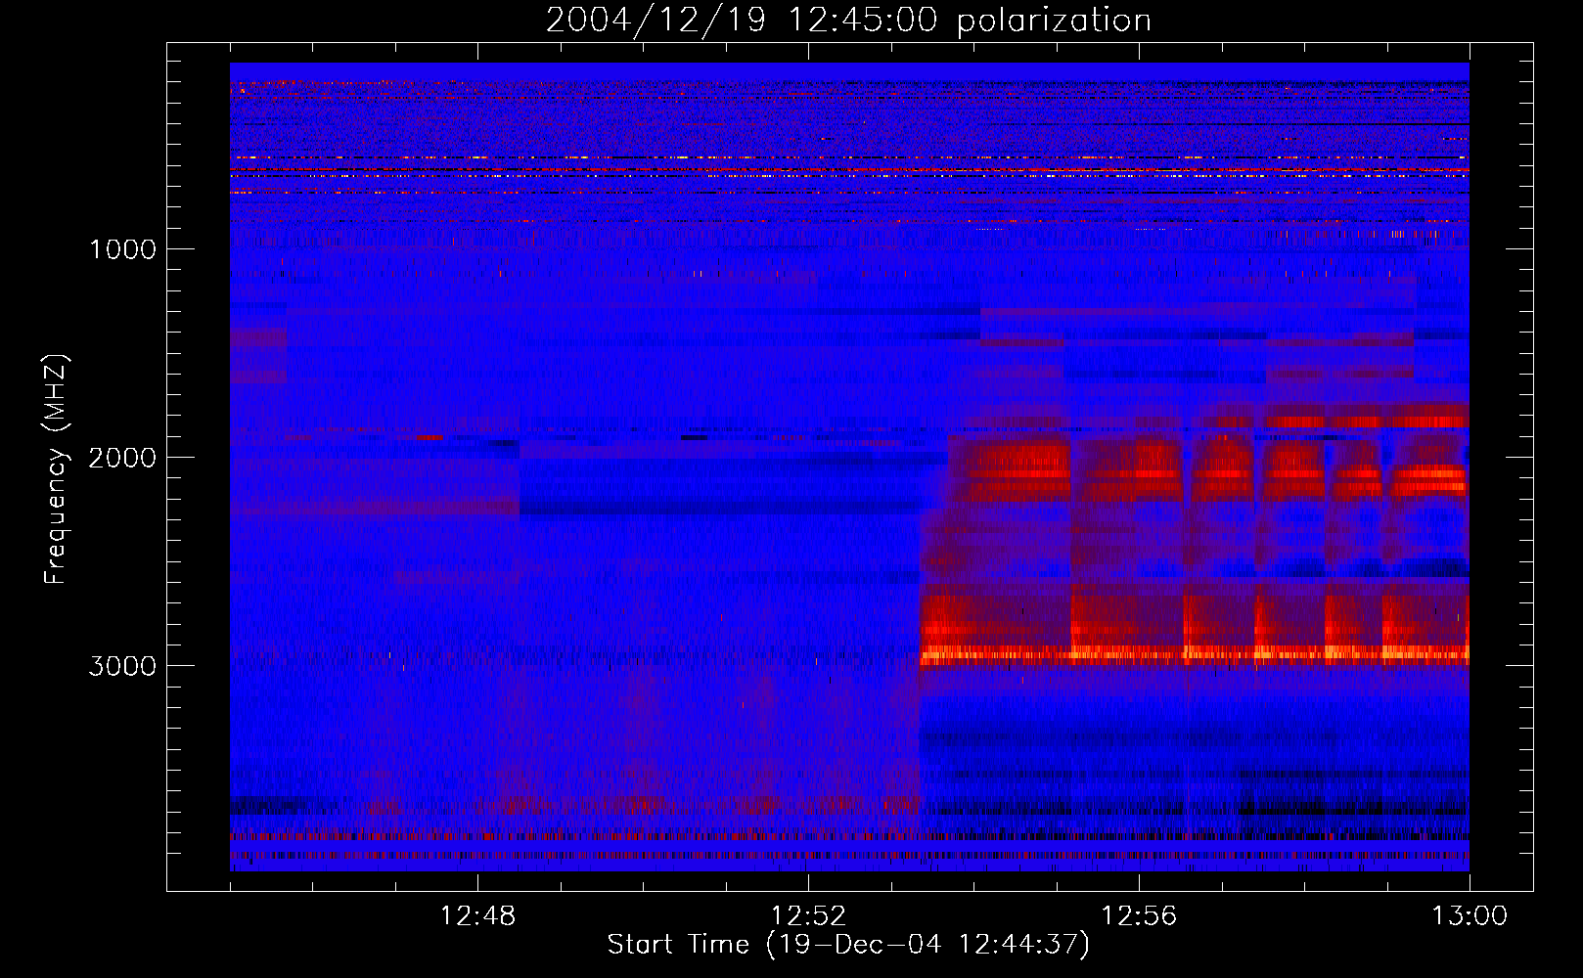Click the '13:00' time tick label
The height and width of the screenshot is (978, 1583).
(1470, 916)
